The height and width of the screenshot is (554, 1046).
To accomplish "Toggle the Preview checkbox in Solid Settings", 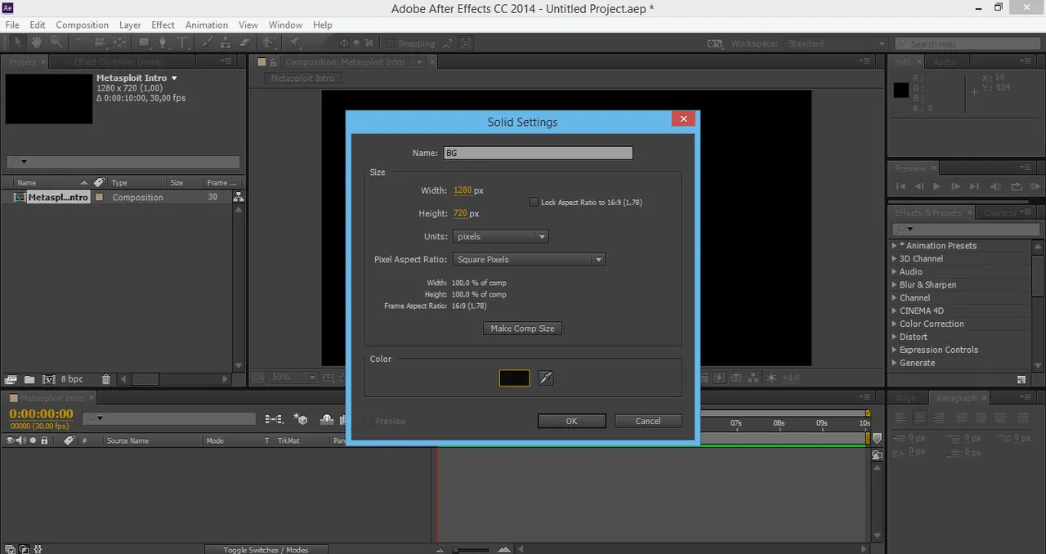I will click(368, 421).
